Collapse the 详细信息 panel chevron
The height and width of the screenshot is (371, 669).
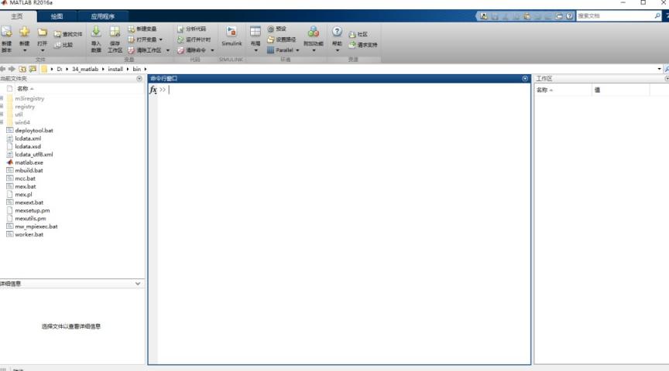point(138,284)
